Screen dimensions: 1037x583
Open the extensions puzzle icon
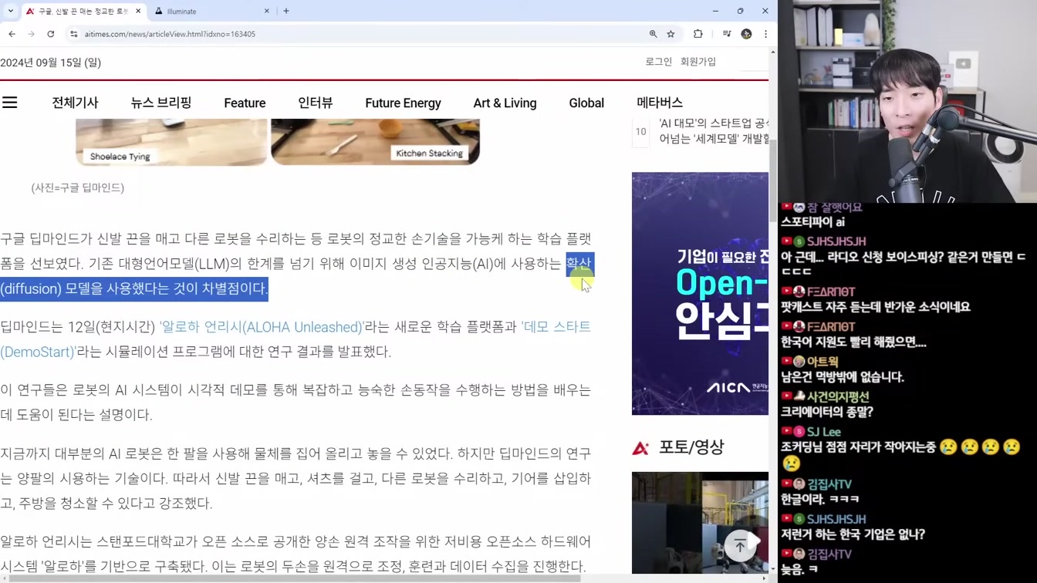(x=698, y=34)
